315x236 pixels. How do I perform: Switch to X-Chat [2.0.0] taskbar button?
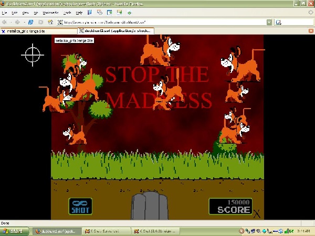pos(155,231)
